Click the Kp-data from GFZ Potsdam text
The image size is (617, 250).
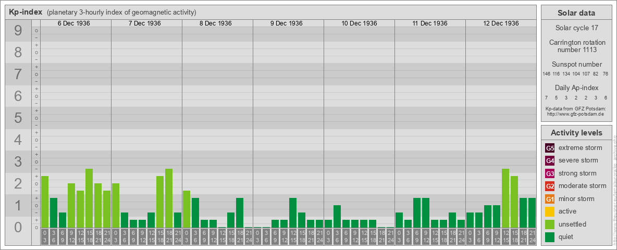tap(575, 108)
